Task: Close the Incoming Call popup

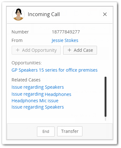Action: tap(105, 14)
